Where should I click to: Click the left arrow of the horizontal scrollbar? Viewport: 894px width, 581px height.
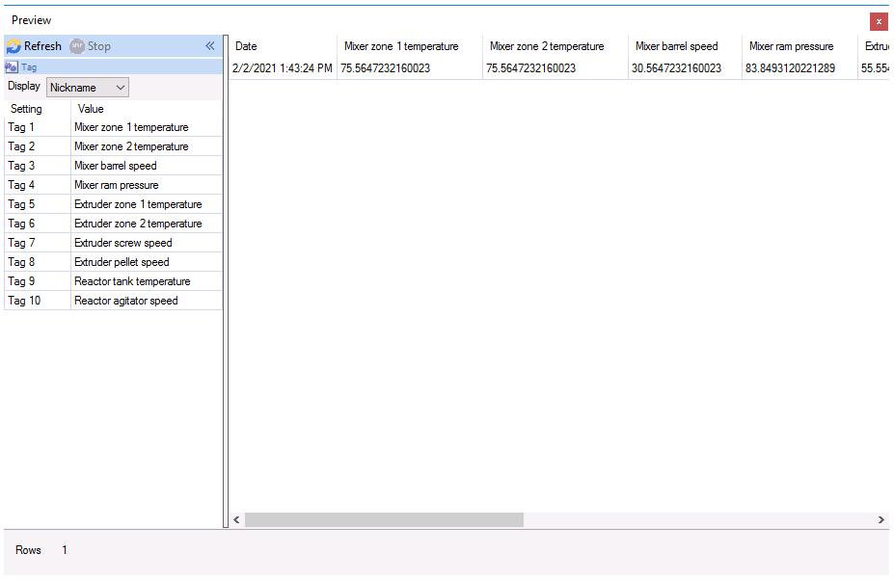(x=236, y=519)
